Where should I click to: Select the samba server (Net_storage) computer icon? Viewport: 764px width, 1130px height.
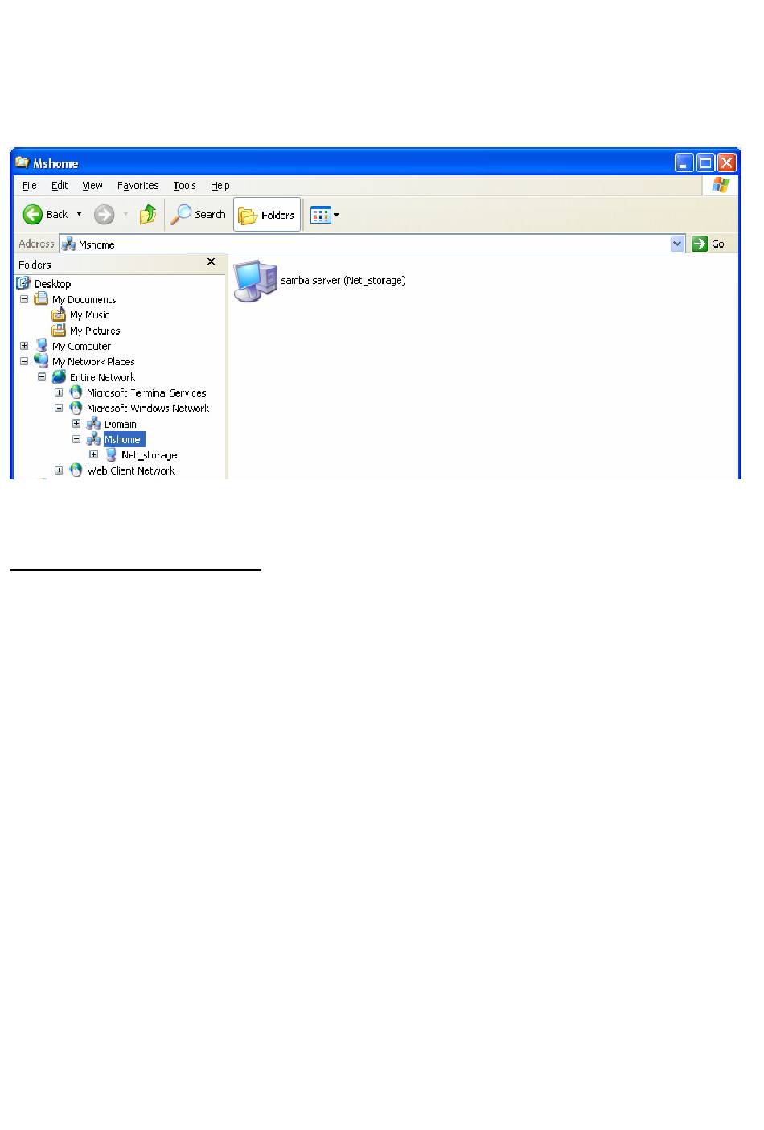click(x=256, y=281)
